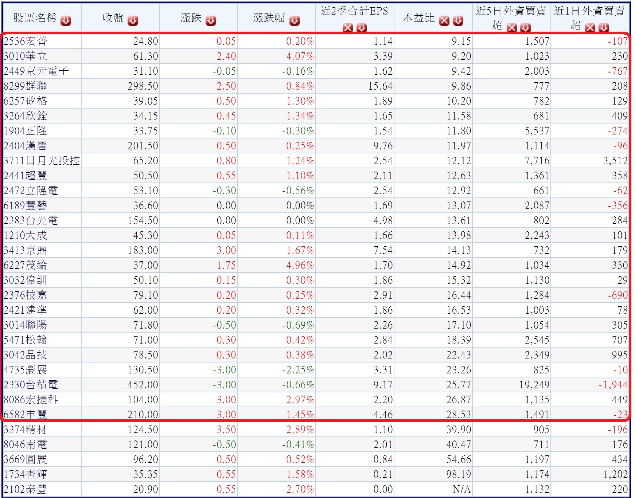Sort by 股票名稱 using its red arrow icon
Screen dimensions: 635x498
[66, 21]
